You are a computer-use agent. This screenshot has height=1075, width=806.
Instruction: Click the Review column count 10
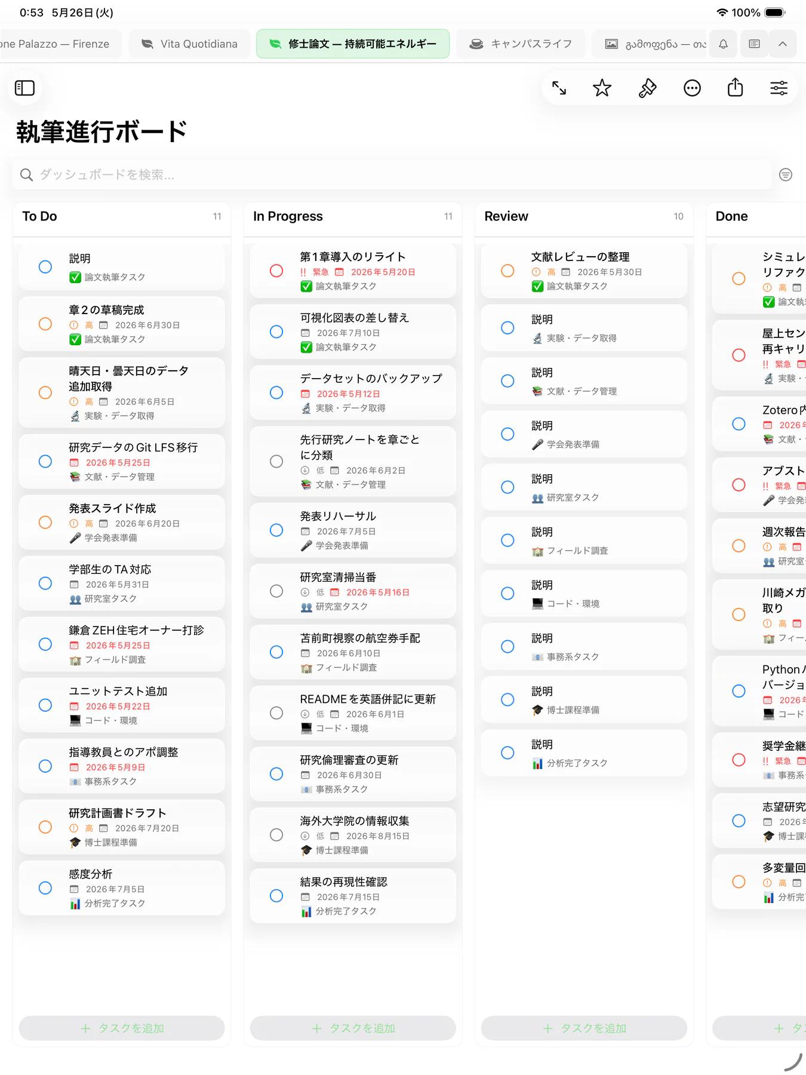pyautogui.click(x=678, y=217)
